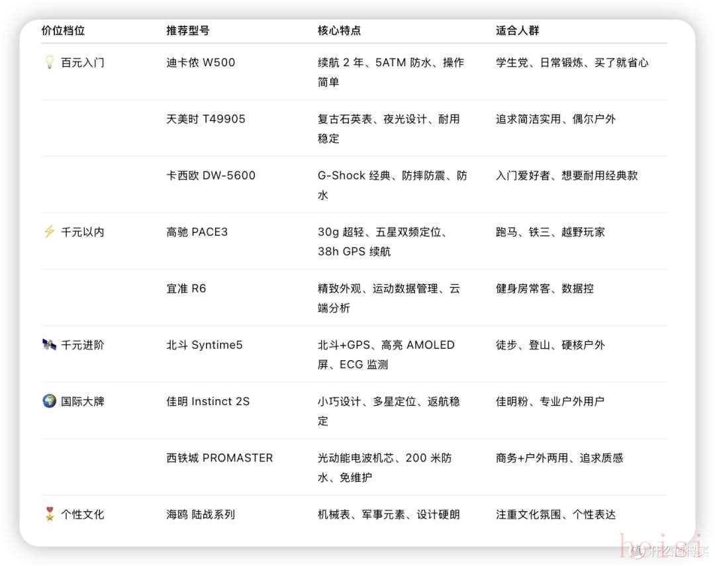Click the feature text 光动能电波机芯、200 米防水
715x566 pixels.
(x=385, y=467)
